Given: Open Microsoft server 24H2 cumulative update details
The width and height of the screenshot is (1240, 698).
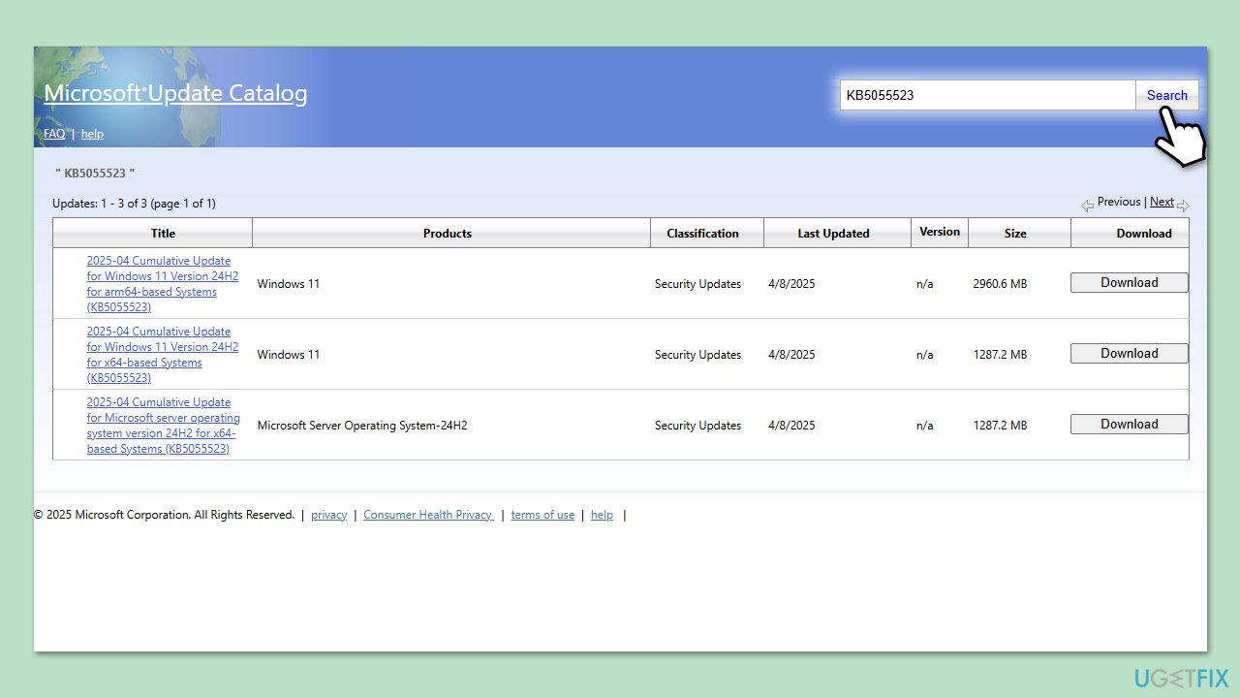Looking at the screenshot, I should click(162, 426).
